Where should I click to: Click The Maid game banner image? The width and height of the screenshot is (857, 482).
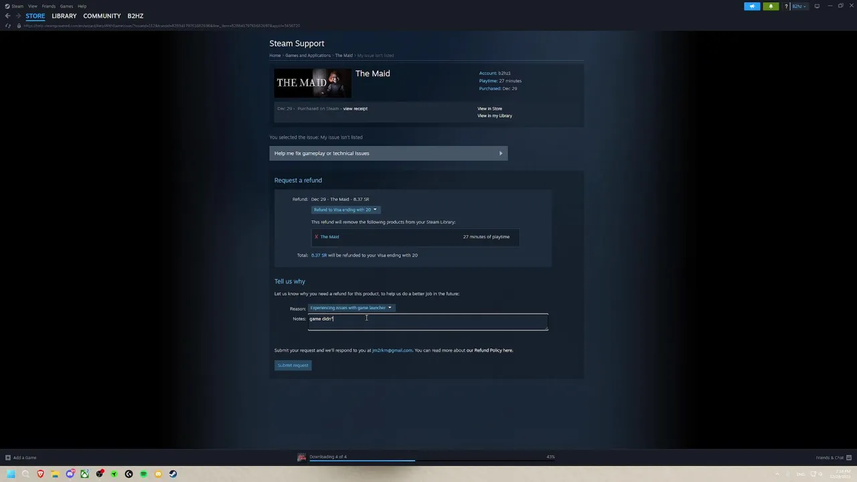coord(313,83)
